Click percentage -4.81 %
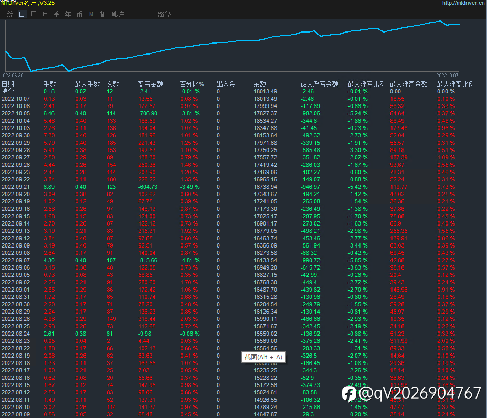 [x=190, y=260]
